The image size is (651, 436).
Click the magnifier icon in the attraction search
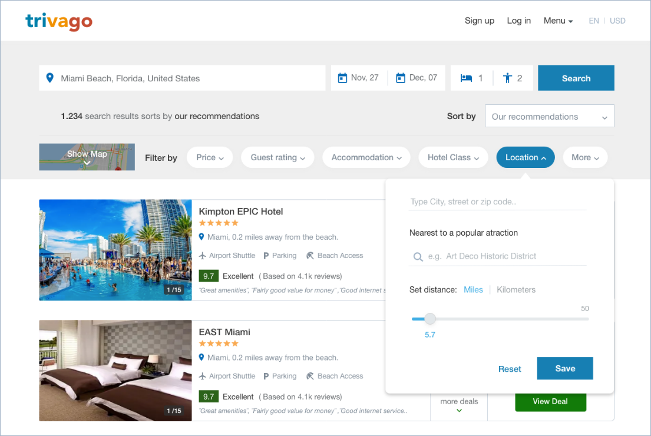click(x=418, y=257)
